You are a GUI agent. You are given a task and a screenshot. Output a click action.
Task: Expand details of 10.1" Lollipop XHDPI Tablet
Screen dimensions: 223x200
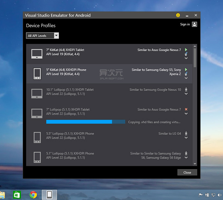tap(186, 94)
